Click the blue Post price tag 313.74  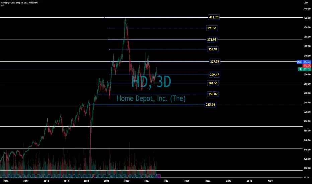(304, 62)
